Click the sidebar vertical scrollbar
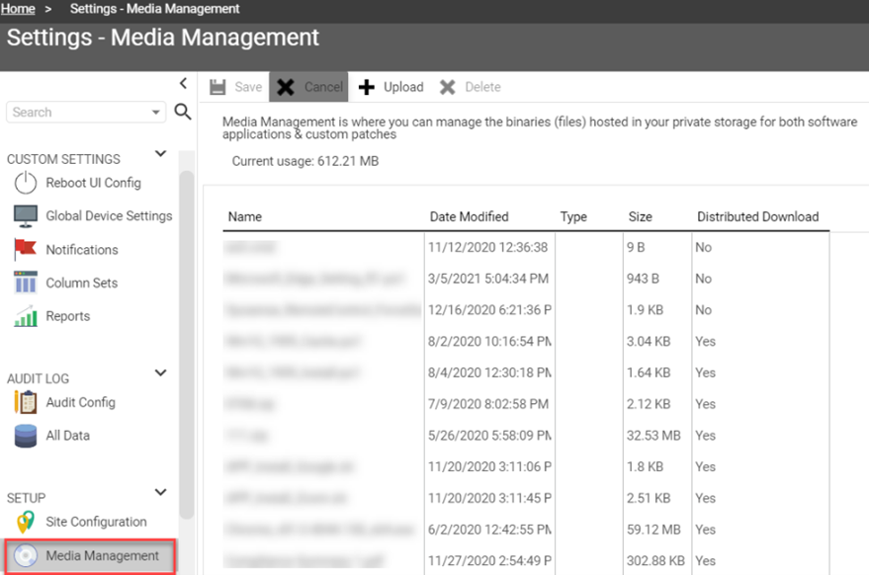Viewport: 869px width, 575px height. point(187,345)
